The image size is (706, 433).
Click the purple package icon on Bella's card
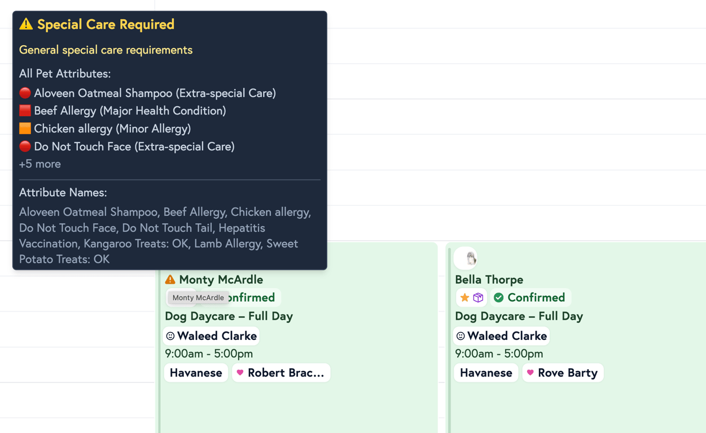coord(478,298)
